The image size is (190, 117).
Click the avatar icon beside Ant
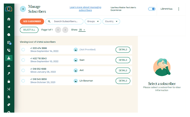(76, 70)
